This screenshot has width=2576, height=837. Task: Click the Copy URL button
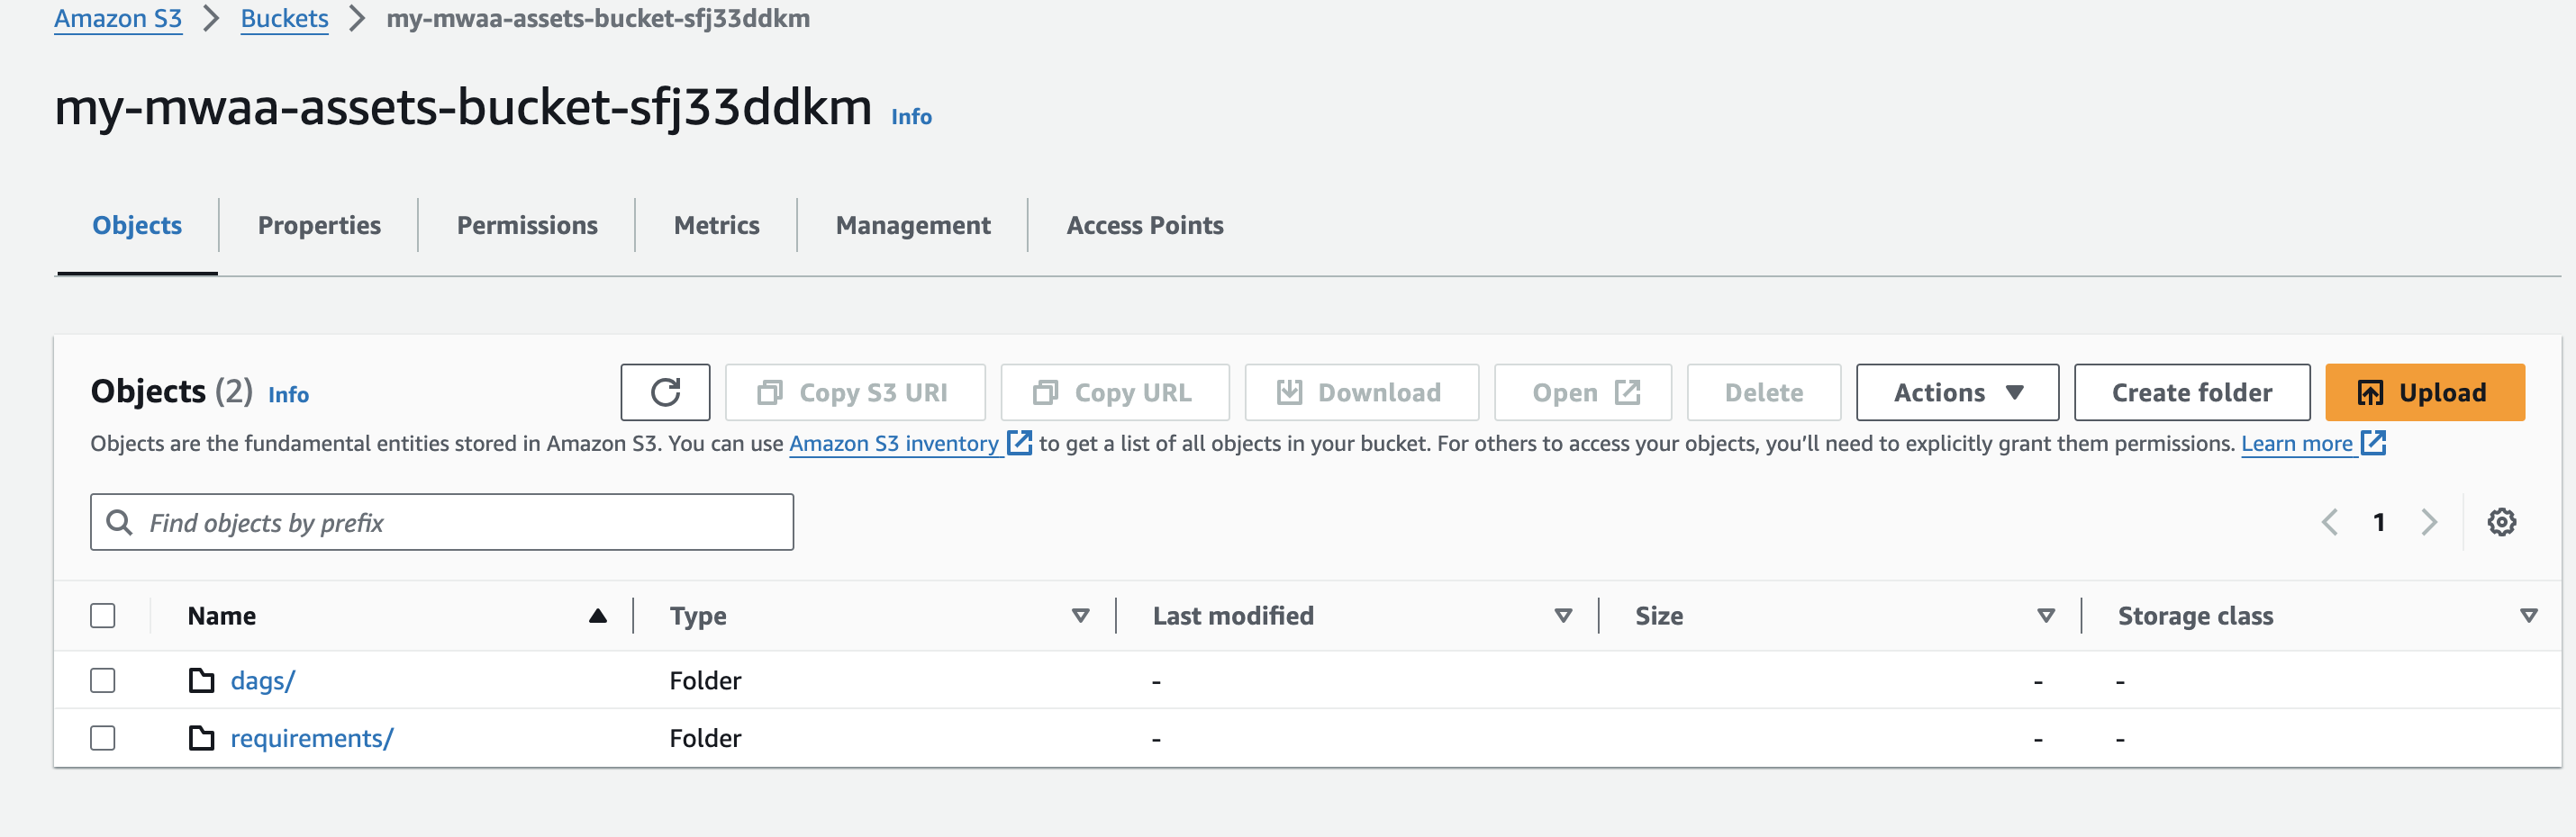click(x=1115, y=392)
